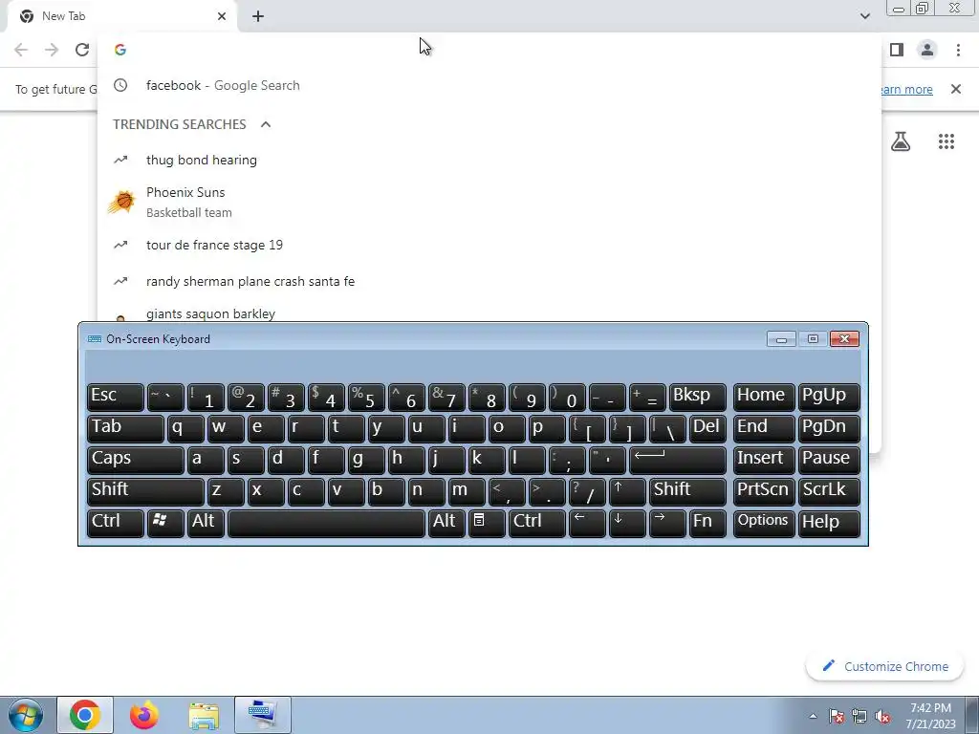Open the Google apps grid
The width and height of the screenshot is (979, 734).
[946, 141]
